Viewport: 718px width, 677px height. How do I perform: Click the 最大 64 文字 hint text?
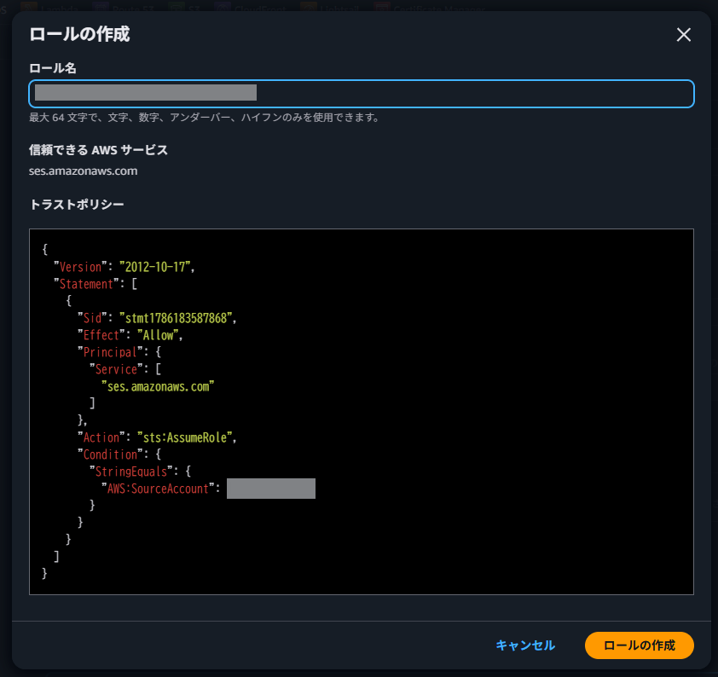click(x=204, y=118)
